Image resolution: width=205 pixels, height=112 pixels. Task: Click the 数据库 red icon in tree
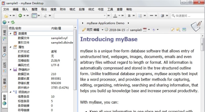[x=15, y=33]
